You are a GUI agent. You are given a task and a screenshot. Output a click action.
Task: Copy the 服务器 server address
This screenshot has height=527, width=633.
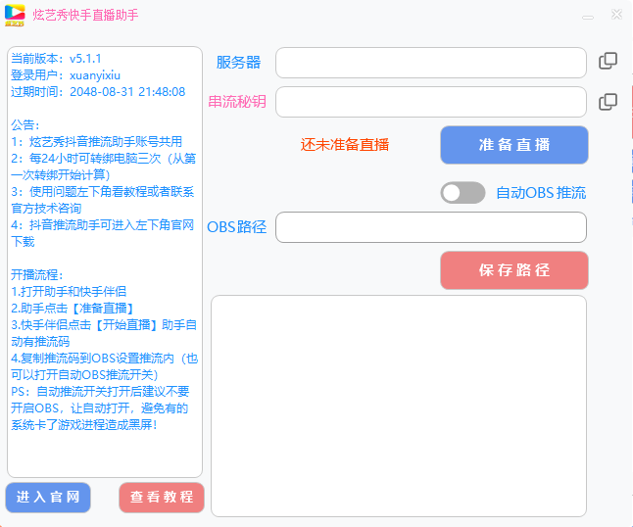(608, 61)
